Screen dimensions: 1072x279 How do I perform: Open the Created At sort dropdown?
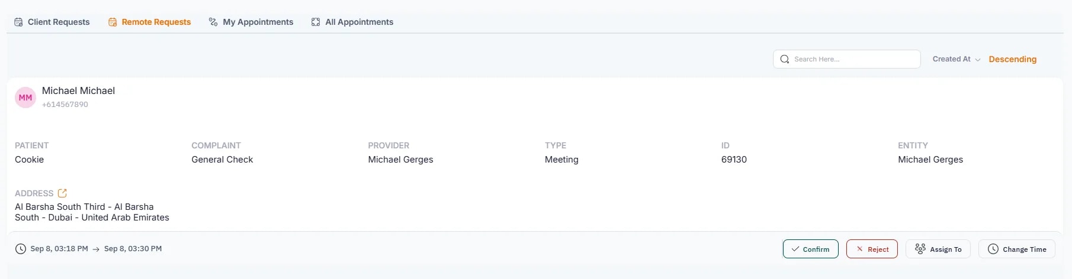[957, 59]
